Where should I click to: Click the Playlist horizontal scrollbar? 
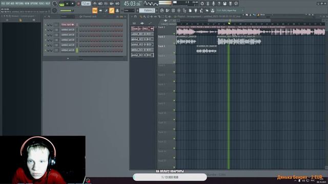click(x=239, y=20)
